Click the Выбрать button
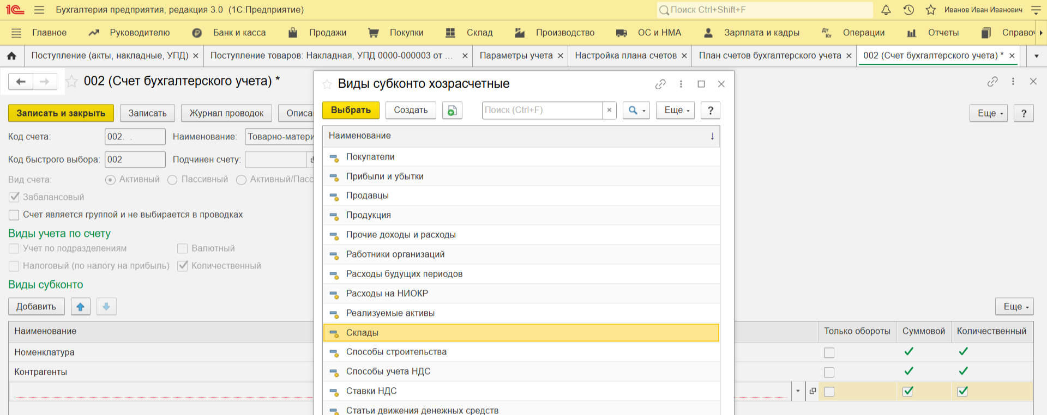Image resolution: width=1047 pixels, height=415 pixels. 351,110
